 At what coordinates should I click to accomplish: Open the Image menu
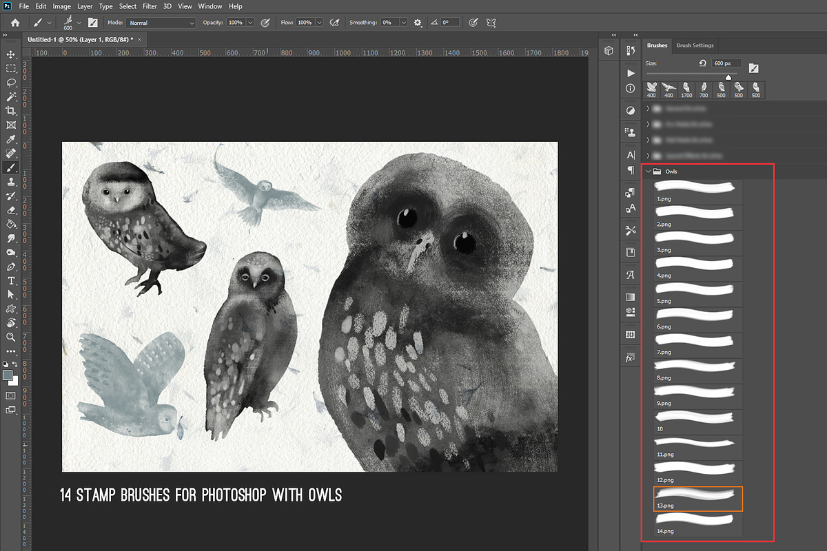click(x=61, y=6)
